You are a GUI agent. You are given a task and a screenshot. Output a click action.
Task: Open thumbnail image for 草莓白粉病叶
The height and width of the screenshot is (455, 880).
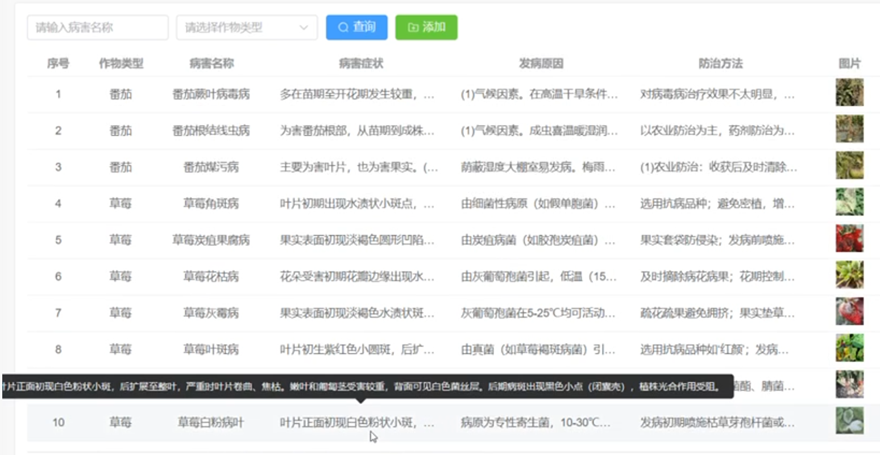pyautogui.click(x=849, y=421)
